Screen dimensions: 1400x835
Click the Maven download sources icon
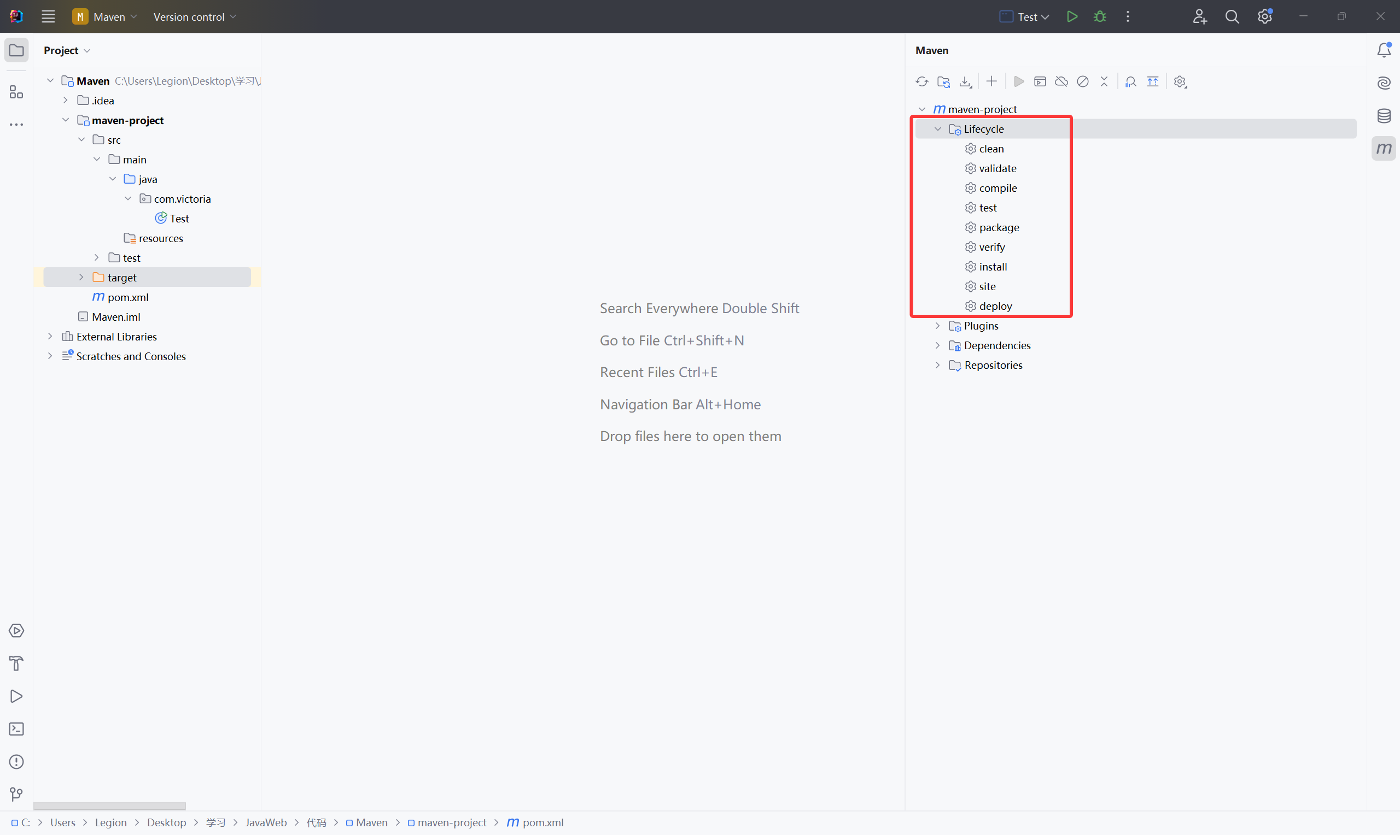[x=965, y=81]
